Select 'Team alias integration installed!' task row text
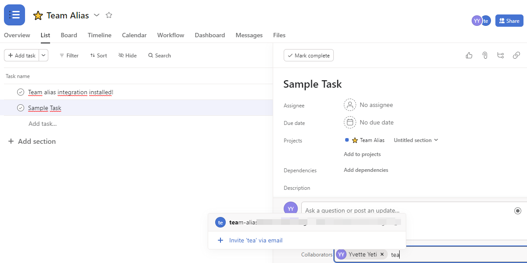The height and width of the screenshot is (263, 527). pos(71,92)
